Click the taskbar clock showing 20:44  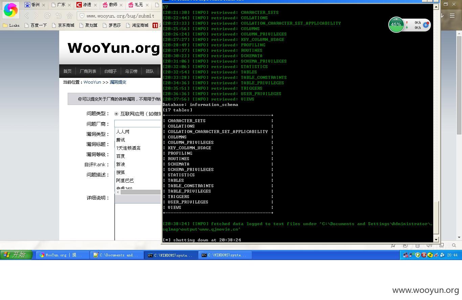click(x=452, y=255)
